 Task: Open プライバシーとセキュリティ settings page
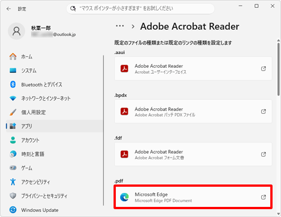point(55,196)
